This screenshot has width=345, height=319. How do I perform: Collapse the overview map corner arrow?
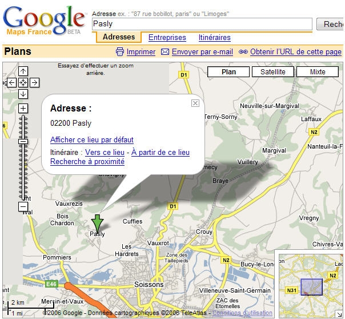338,313
